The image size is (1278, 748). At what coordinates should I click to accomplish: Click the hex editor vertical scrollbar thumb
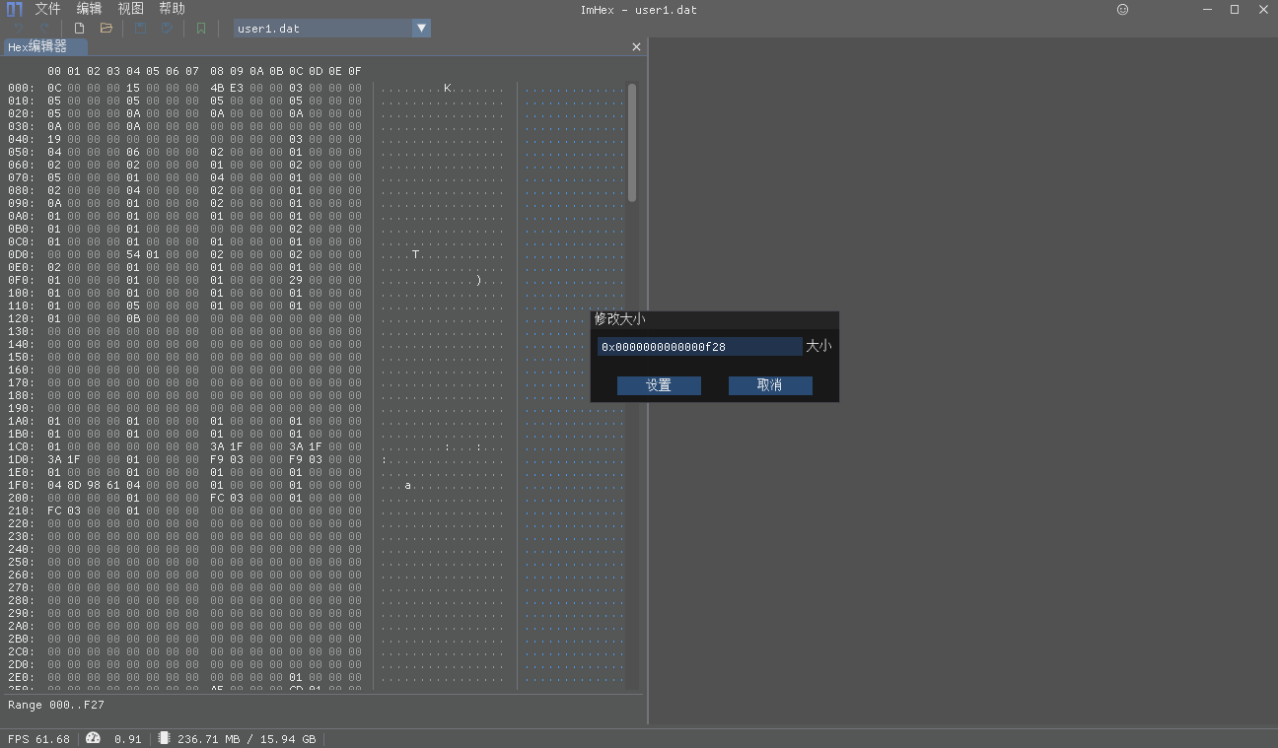click(632, 142)
